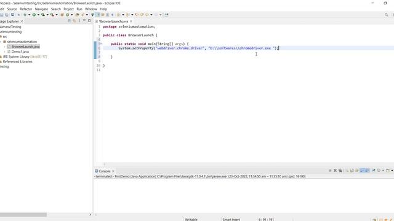The image size is (394, 221).
Task: Switch to the Console tab
Action: [105, 171]
